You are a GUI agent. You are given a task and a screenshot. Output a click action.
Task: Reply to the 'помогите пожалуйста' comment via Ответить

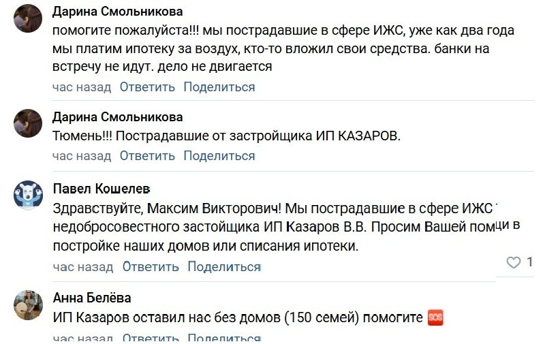click(x=147, y=87)
